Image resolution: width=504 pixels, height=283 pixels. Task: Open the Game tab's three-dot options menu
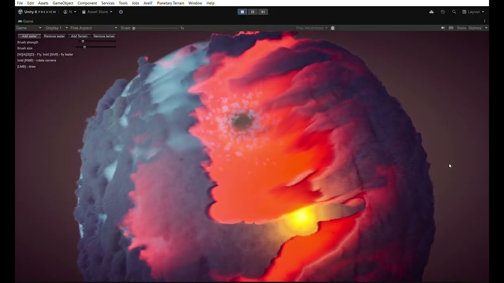coord(484,21)
